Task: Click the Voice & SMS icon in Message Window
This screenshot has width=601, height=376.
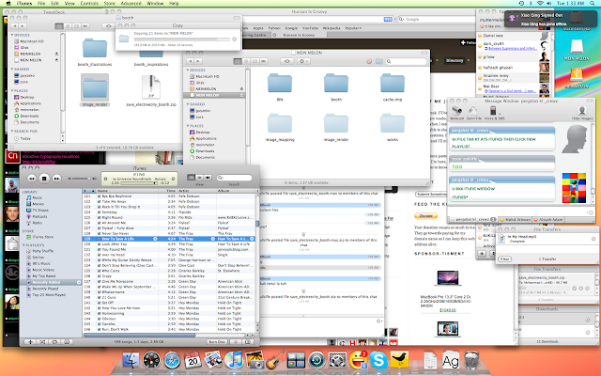Action: point(494,113)
